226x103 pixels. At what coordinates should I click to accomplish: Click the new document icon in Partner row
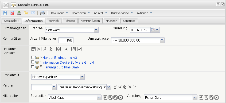click(135, 87)
